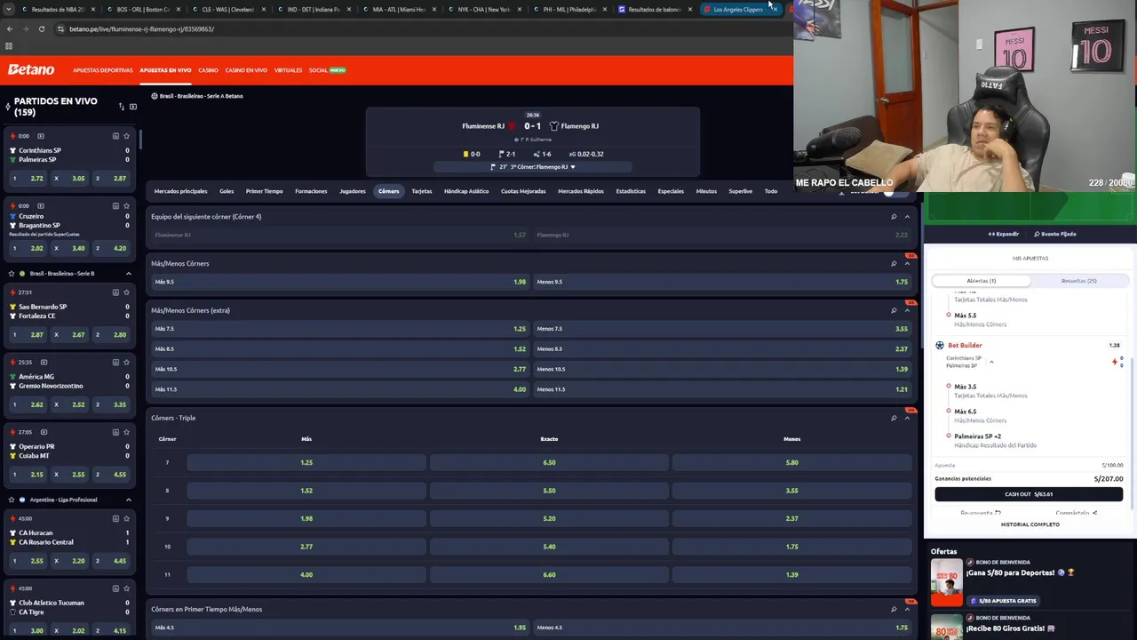This screenshot has width=1137, height=640.
Task: Pick Corinthians SP home win odds 2.72
Action: pos(28,179)
